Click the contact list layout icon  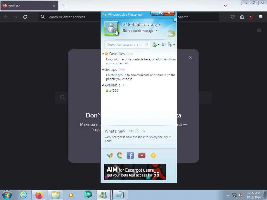[x=164, y=45]
